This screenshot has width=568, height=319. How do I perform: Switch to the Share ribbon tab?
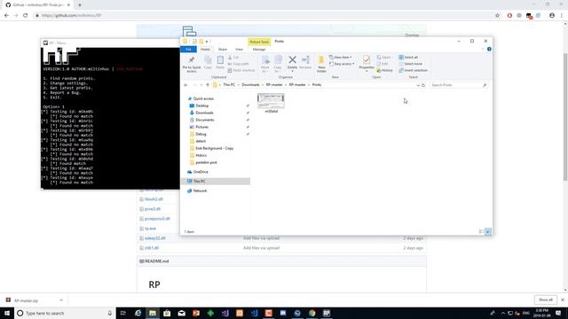pos(223,50)
